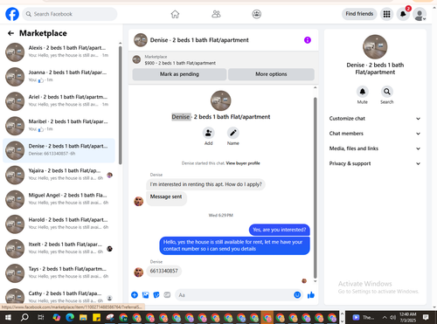Open the Tays conversation
This screenshot has height=324, width=437.
[59, 273]
